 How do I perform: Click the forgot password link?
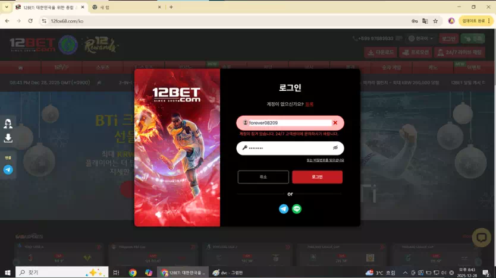coord(325,160)
